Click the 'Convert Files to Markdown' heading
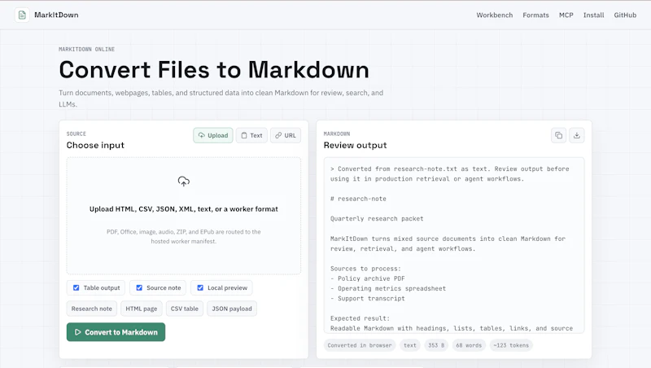The height and width of the screenshot is (368, 651). point(214,70)
